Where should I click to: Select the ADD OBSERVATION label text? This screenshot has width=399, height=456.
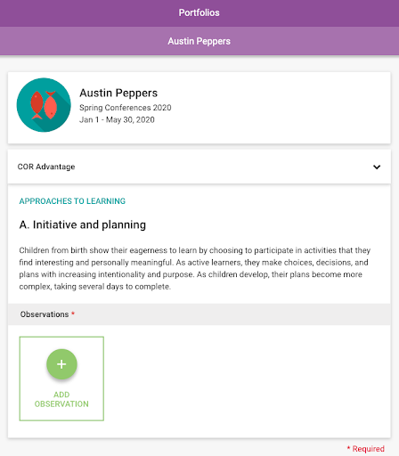61,399
